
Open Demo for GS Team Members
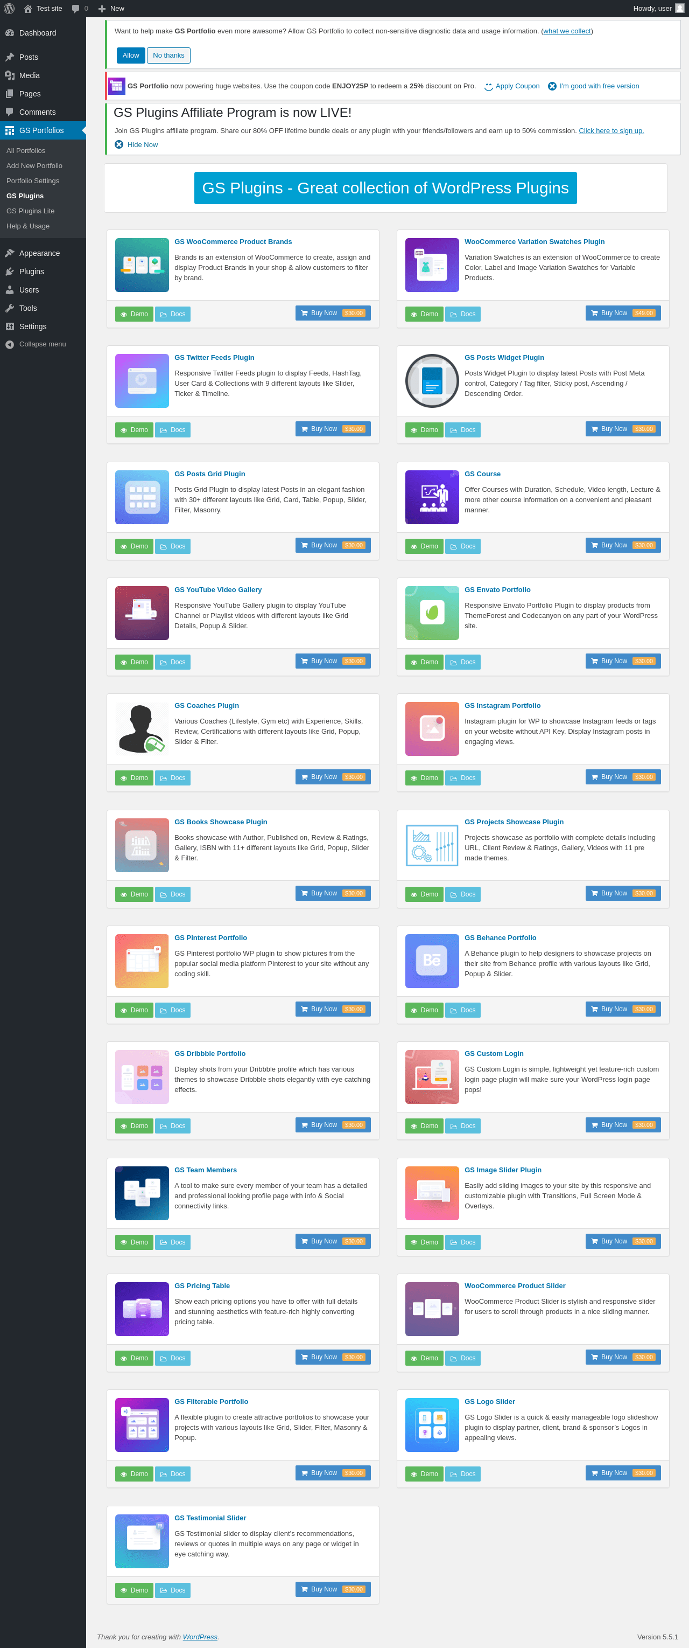point(134,1242)
